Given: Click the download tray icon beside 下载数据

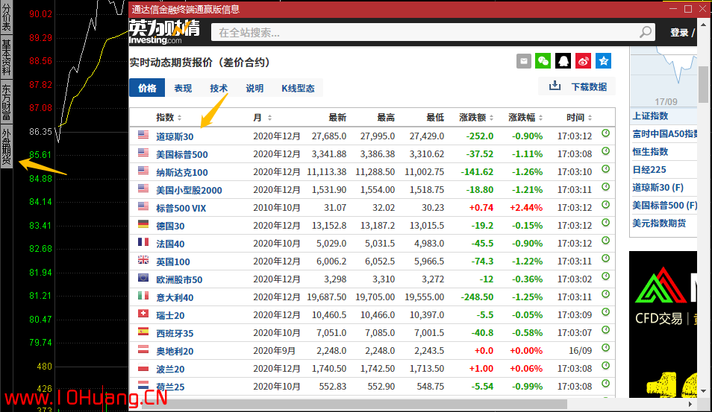Looking at the screenshot, I should 555,86.
